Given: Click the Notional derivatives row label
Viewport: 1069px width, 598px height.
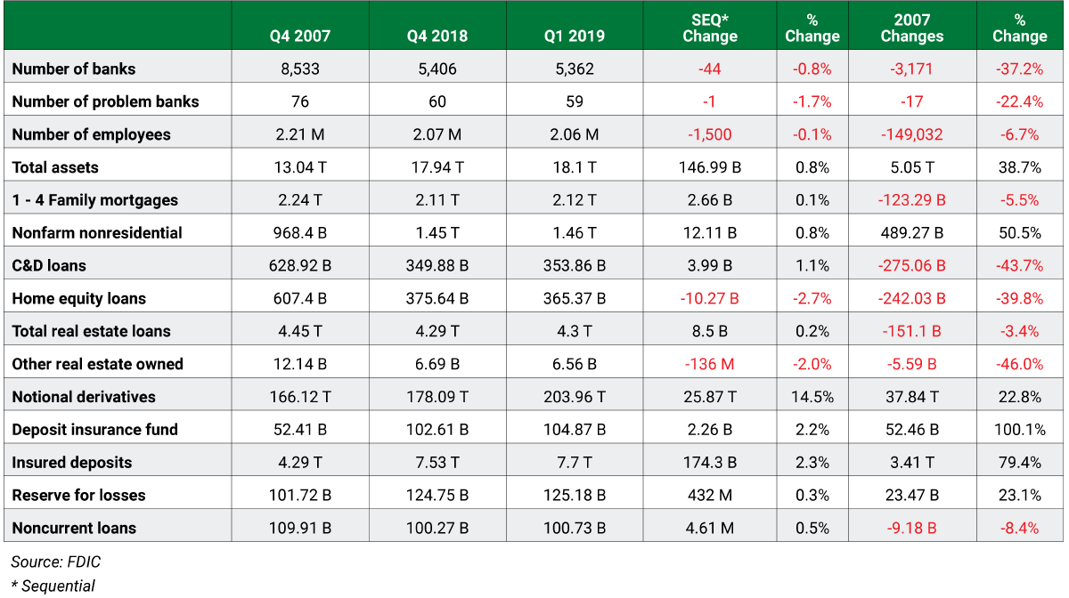Looking at the screenshot, I should tap(84, 397).
